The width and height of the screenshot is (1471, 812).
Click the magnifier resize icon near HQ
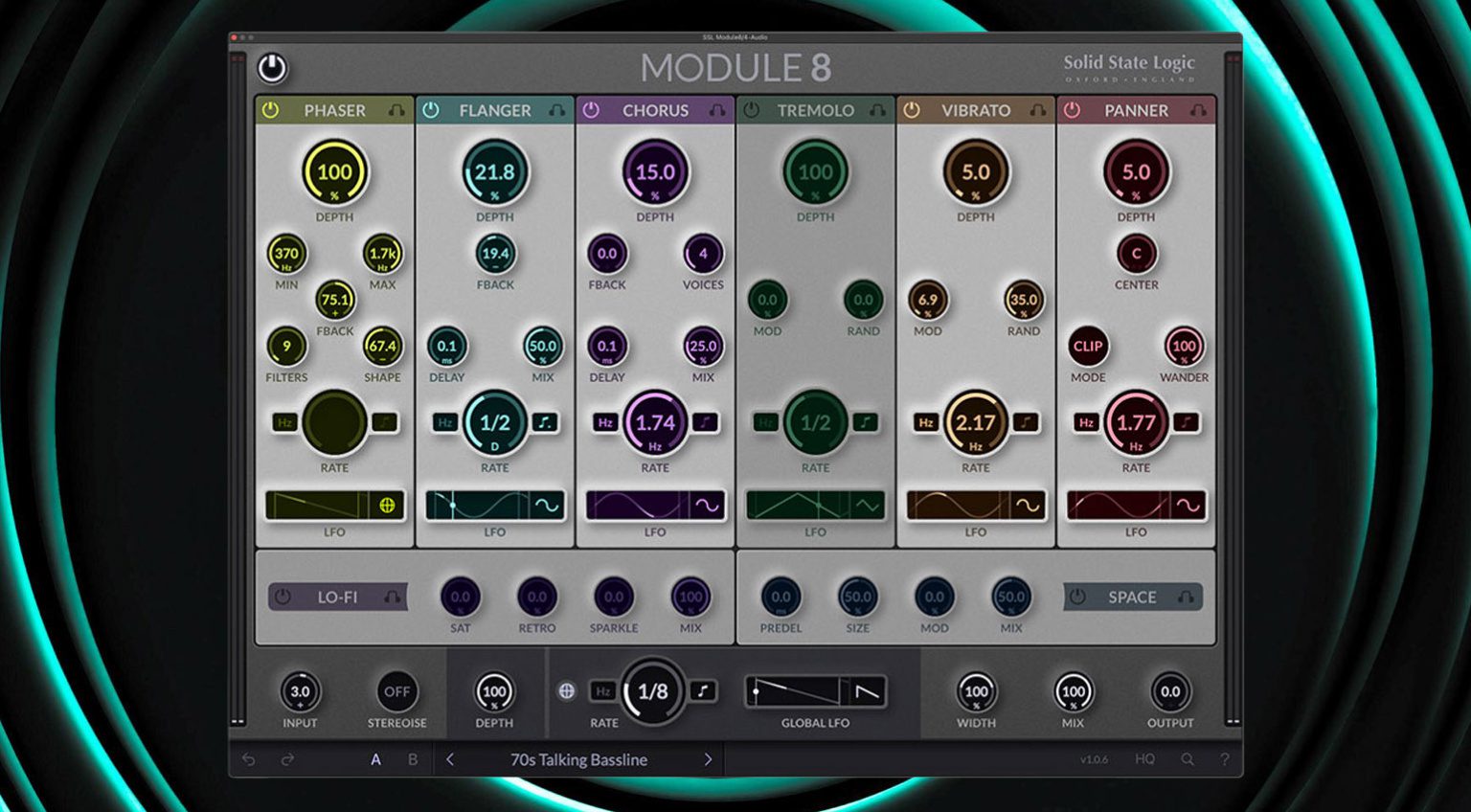point(1186,759)
